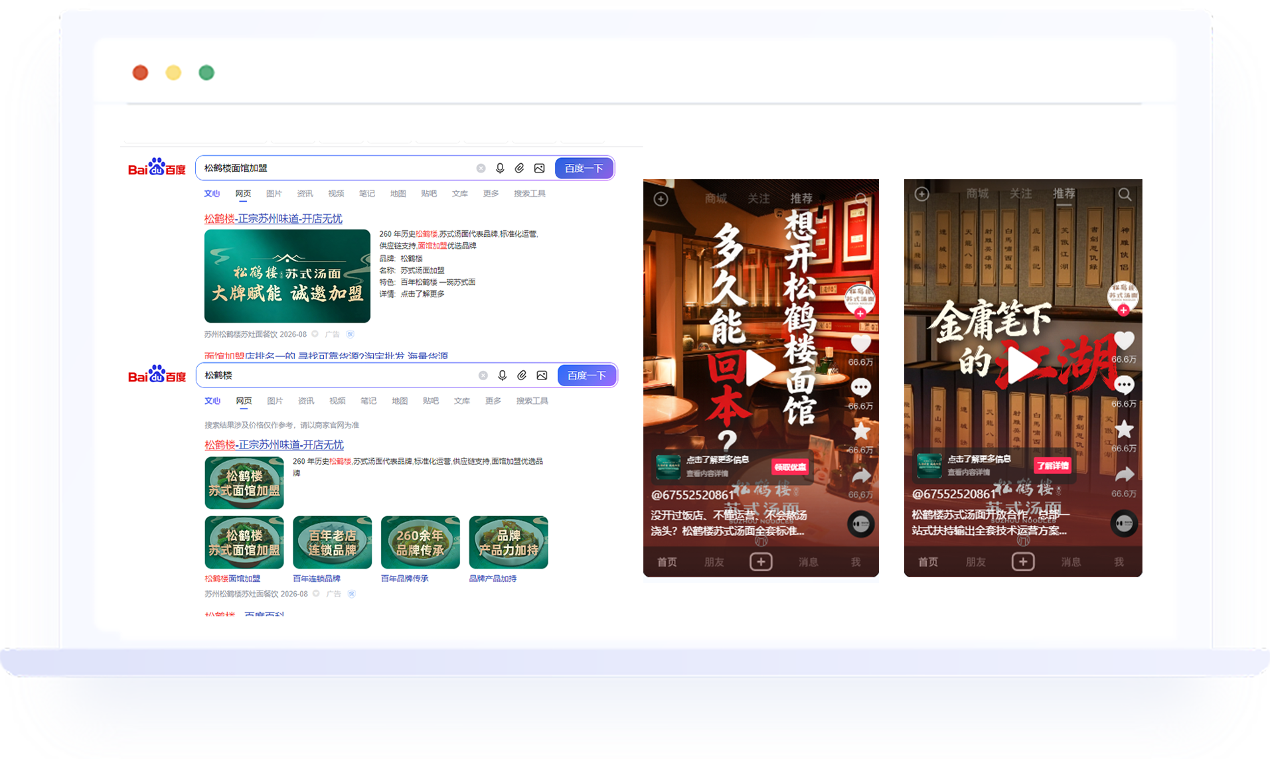Open 搜索工具 in top results tabs

(x=530, y=194)
